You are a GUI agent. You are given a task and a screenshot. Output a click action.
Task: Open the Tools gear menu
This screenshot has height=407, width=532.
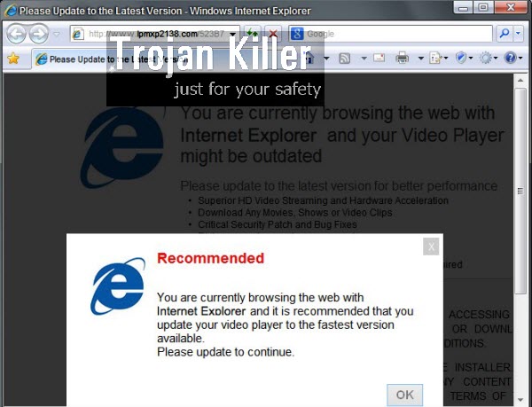[x=486, y=59]
